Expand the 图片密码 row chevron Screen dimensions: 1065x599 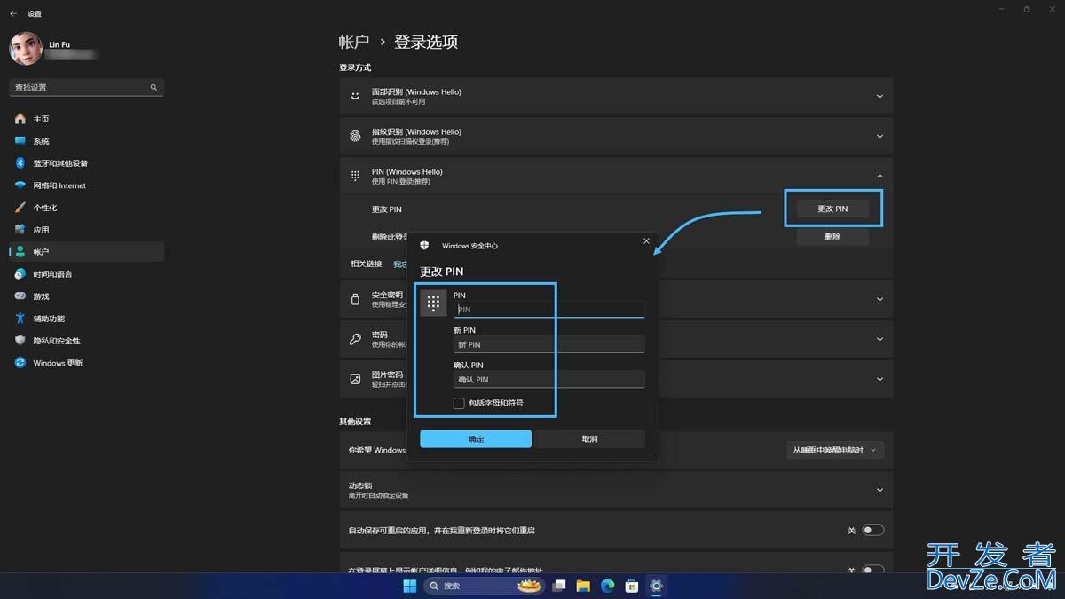pyautogui.click(x=880, y=379)
